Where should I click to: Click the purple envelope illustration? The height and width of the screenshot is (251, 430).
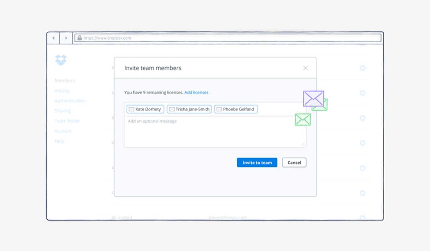(x=313, y=98)
